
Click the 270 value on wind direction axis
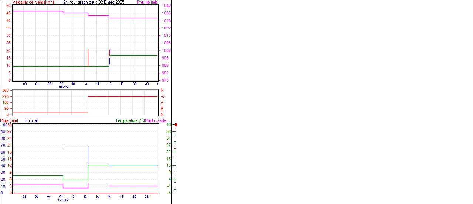(6, 96)
